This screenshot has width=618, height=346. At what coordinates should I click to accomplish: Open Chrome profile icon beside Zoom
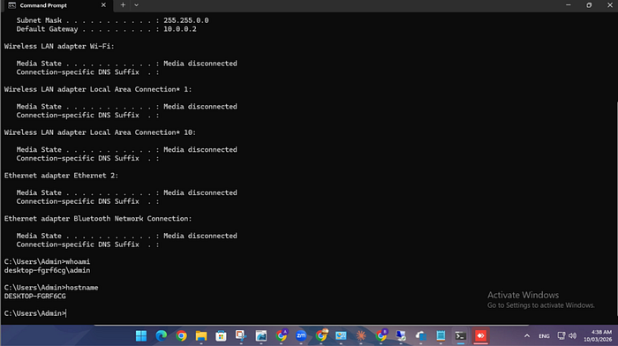tap(282, 335)
